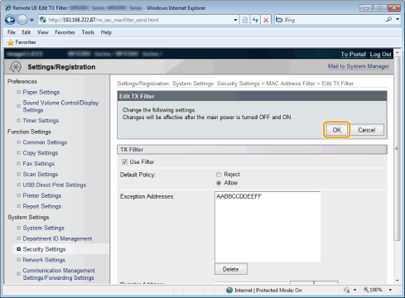The width and height of the screenshot is (405, 298).
Task: Click the Log Out link
Action: click(x=380, y=54)
